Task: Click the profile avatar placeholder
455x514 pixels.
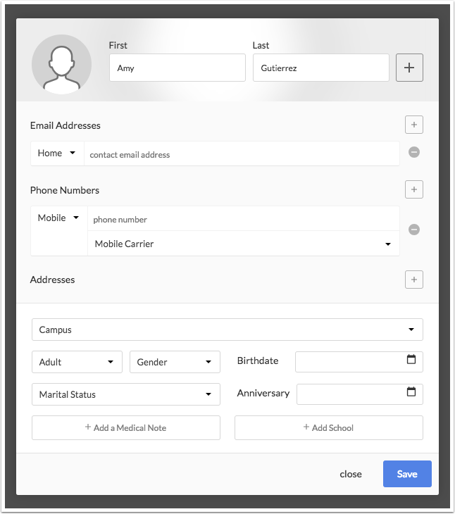Action: (x=61, y=64)
